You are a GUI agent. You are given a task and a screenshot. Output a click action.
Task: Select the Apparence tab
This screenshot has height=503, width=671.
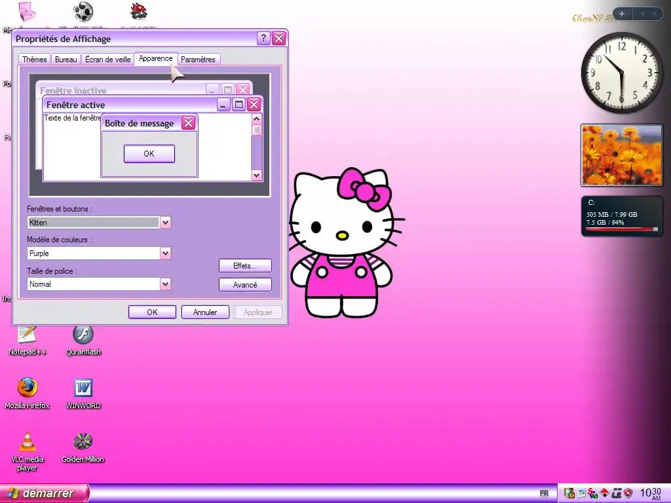click(x=156, y=58)
